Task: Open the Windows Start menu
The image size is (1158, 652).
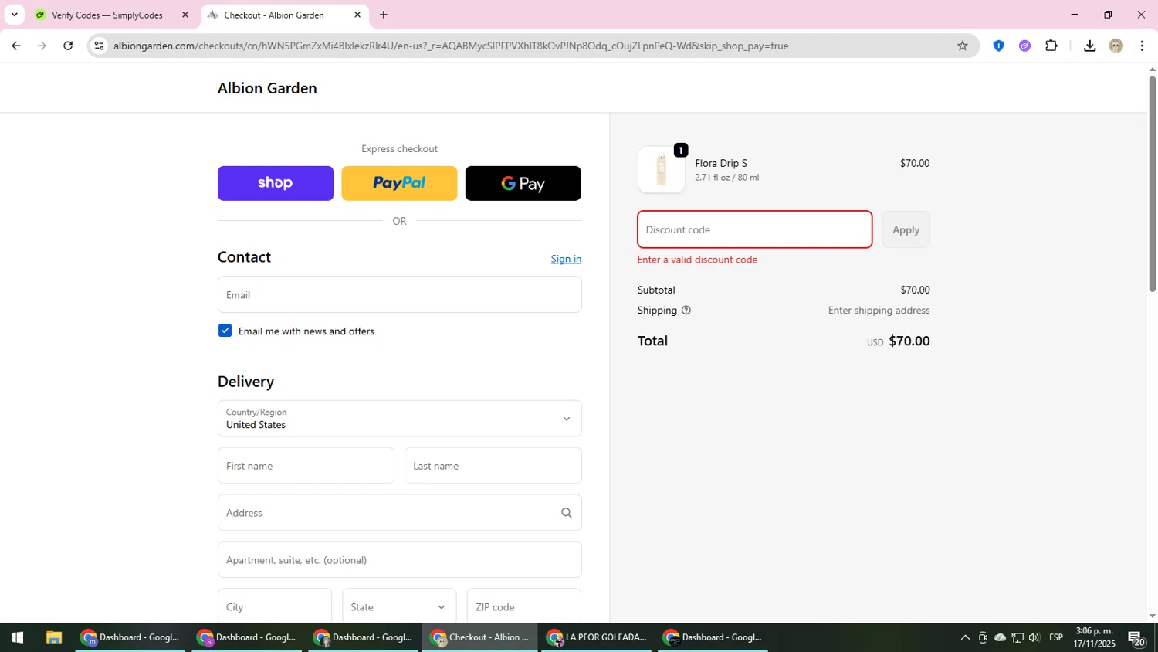Action: pos(17,637)
